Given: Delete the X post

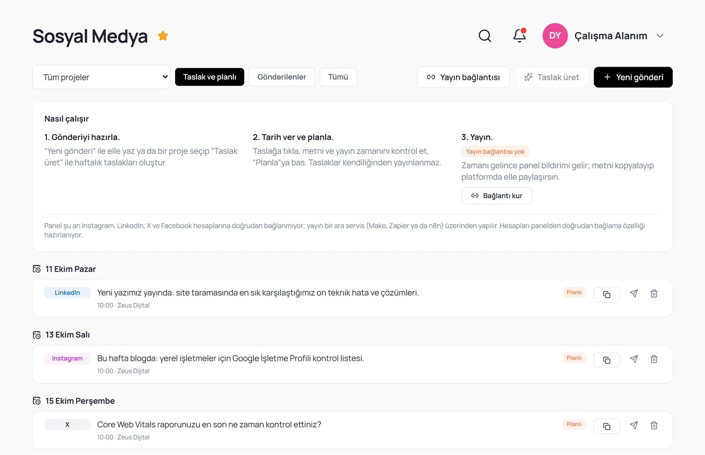Looking at the screenshot, I should tap(654, 426).
